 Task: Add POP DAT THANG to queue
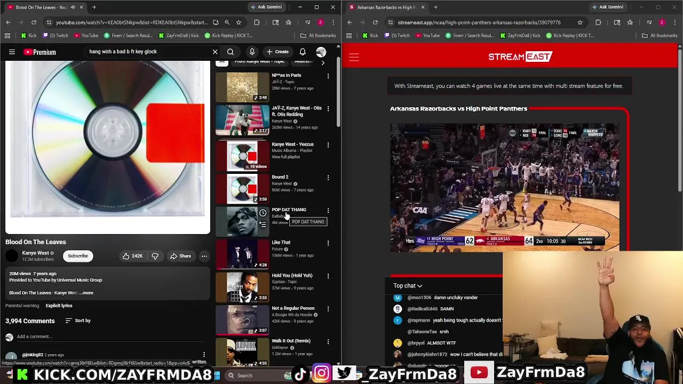(263, 225)
